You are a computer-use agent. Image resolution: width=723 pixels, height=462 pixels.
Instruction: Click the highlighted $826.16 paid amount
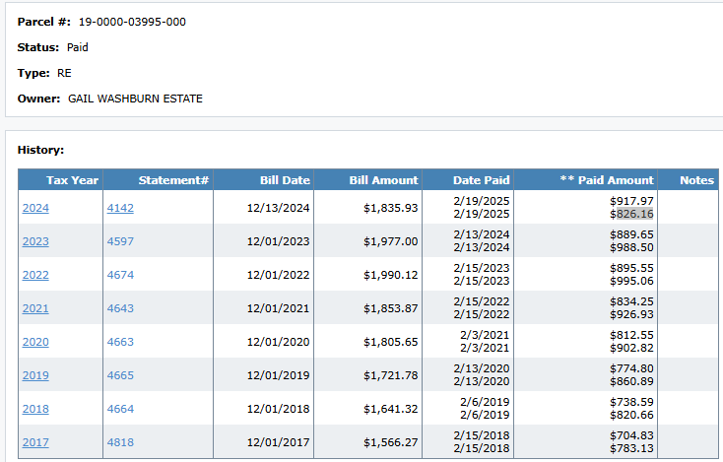(631, 214)
